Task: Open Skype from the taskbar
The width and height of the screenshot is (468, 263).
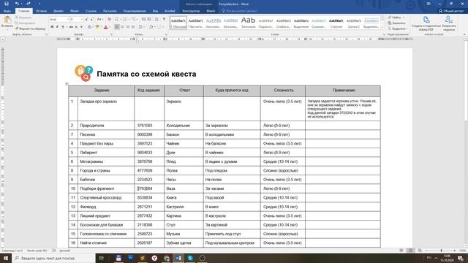Action: pyautogui.click(x=190, y=258)
